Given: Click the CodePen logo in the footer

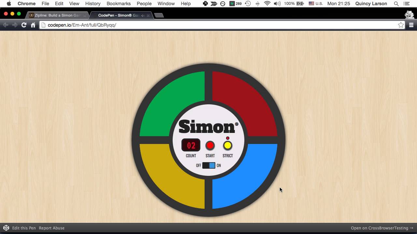Looking at the screenshot, I should pos(6,228).
